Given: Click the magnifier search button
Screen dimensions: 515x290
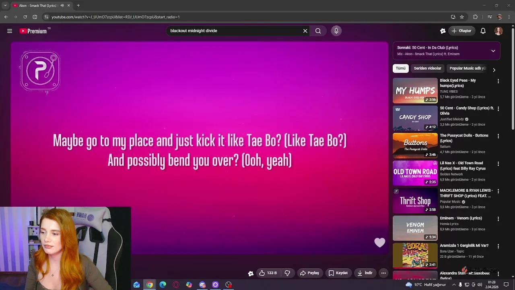Looking at the screenshot, I should coord(318,31).
